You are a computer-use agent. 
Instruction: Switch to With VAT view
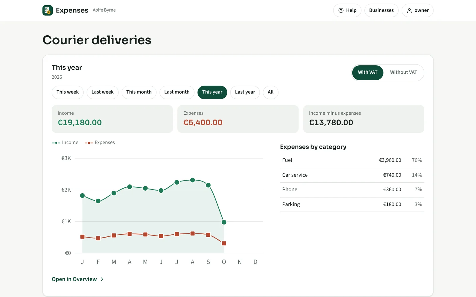point(367,72)
